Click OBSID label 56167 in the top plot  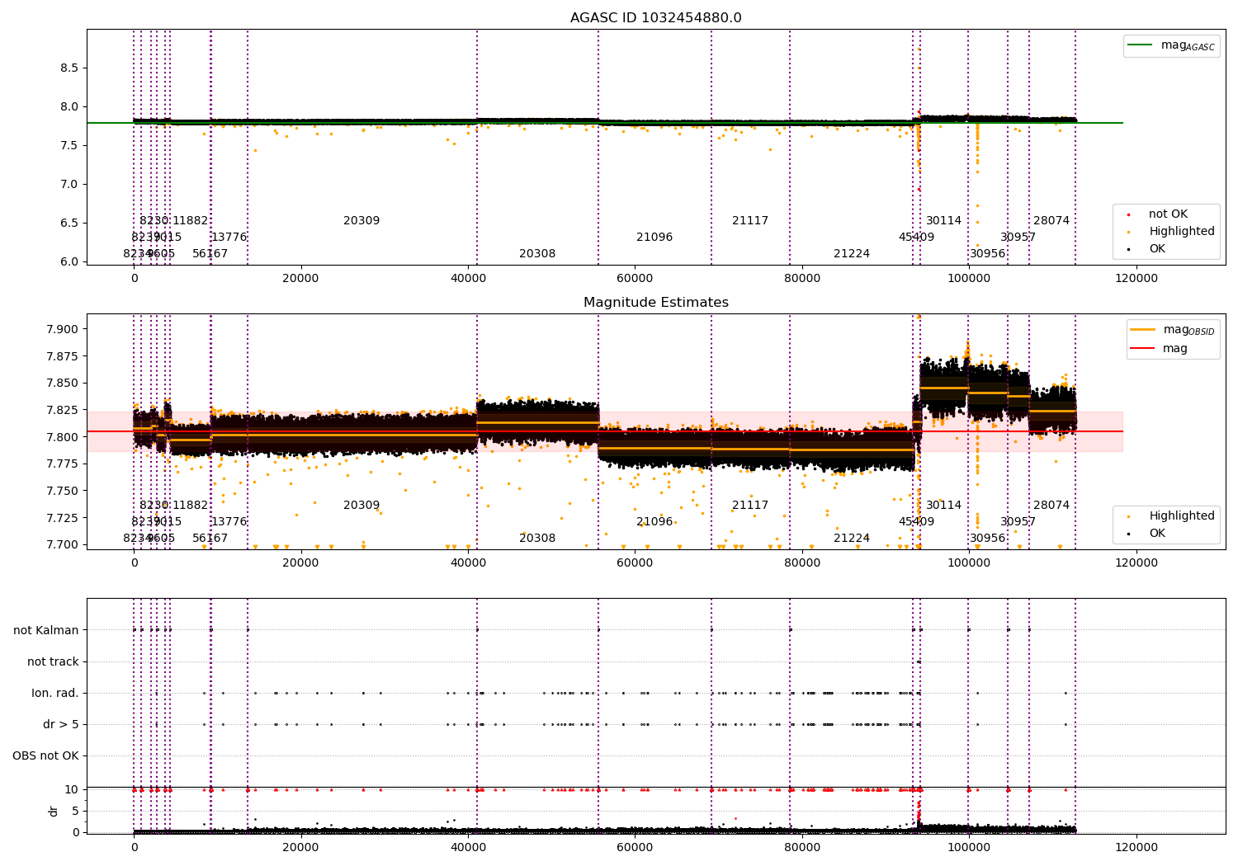pyautogui.click(x=210, y=254)
